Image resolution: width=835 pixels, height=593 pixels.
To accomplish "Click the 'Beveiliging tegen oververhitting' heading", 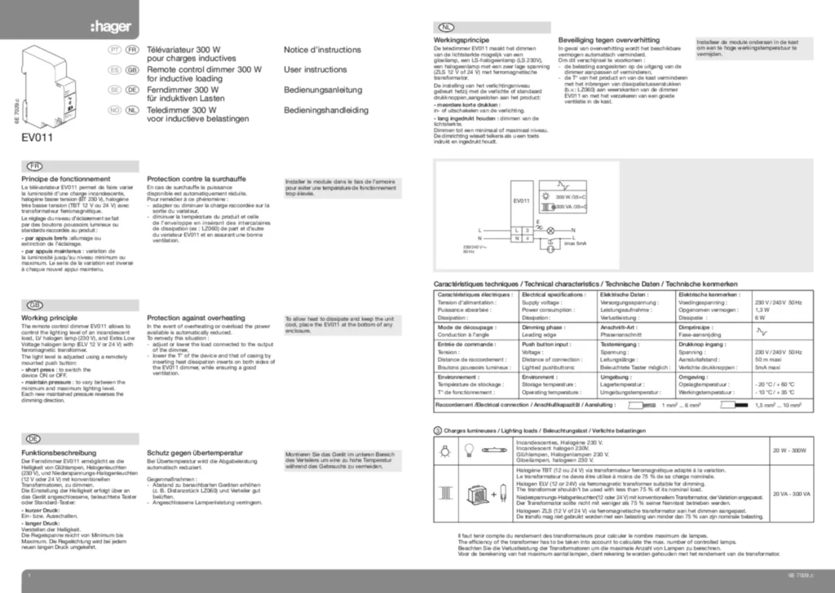I will (x=608, y=38).
